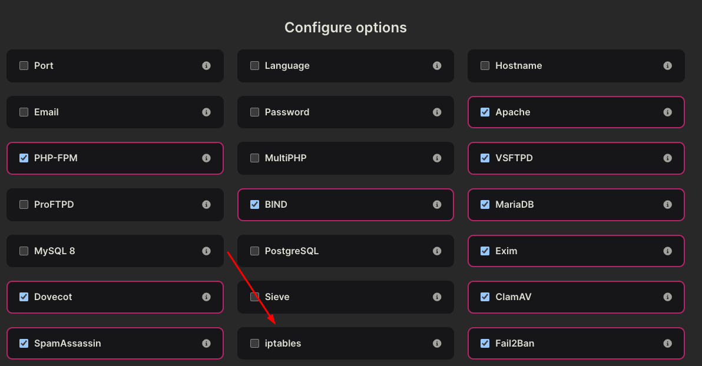The height and width of the screenshot is (366, 702).
Task: Open MySQL 8 info icon
Action: 206,251
